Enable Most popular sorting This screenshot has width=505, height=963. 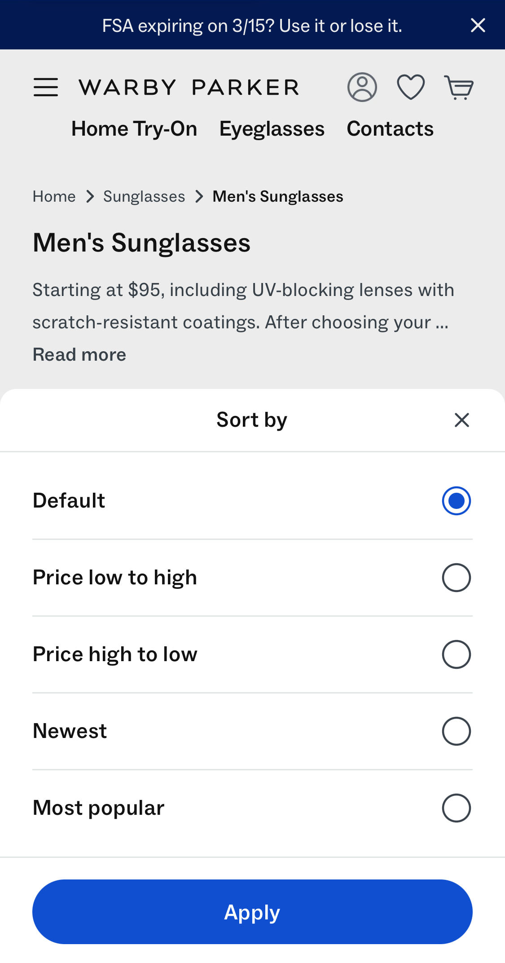(456, 808)
